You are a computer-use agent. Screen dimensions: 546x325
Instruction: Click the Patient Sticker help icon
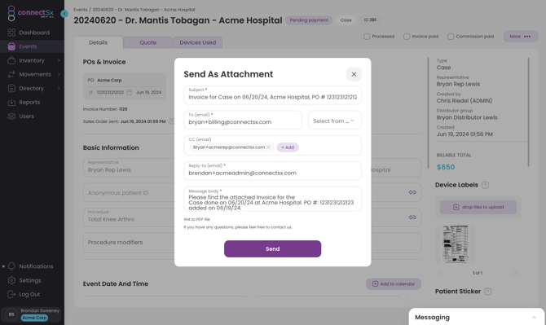click(488, 292)
